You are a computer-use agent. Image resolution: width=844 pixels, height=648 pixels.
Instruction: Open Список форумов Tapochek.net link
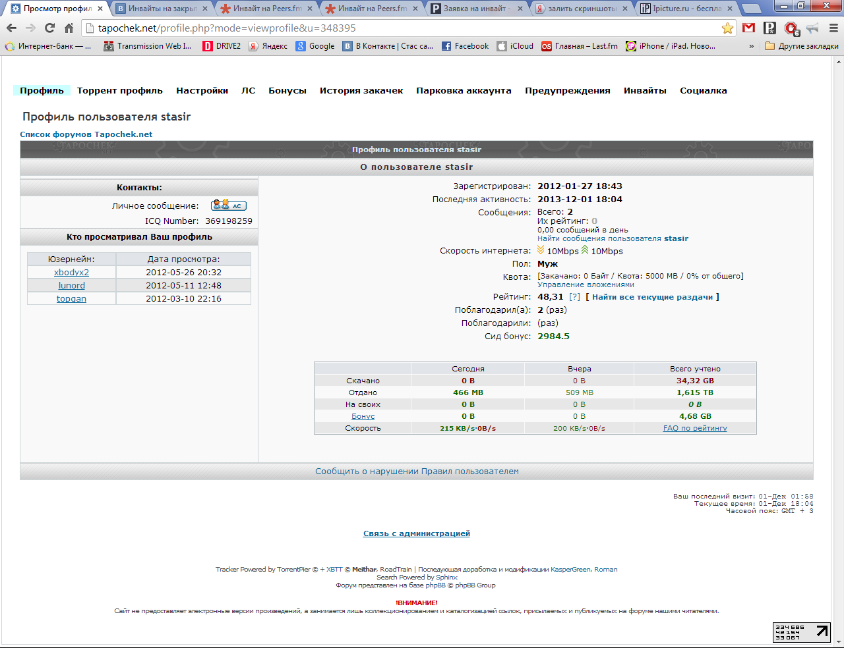pyautogui.click(x=86, y=134)
